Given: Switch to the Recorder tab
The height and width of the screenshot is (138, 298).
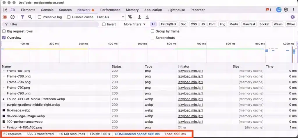Looking at the screenshot, I should click(198, 10).
